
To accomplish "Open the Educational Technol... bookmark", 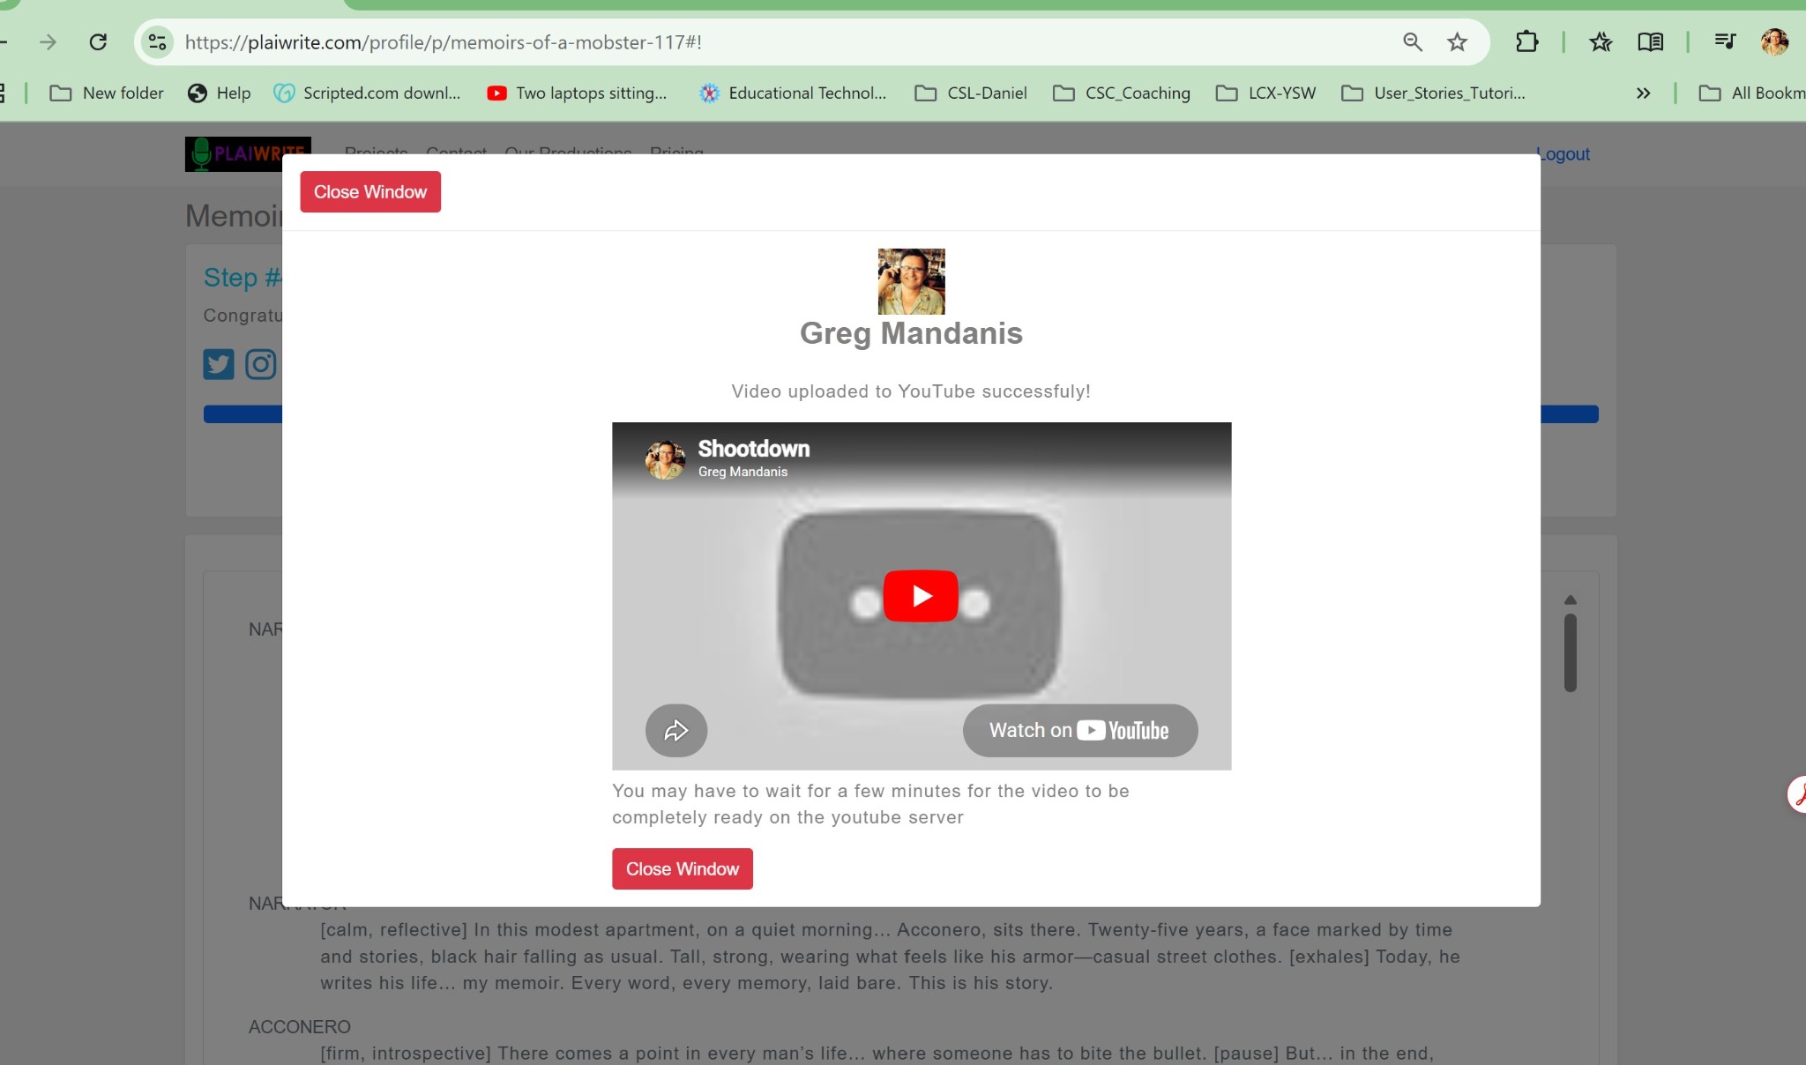I will pos(793,93).
